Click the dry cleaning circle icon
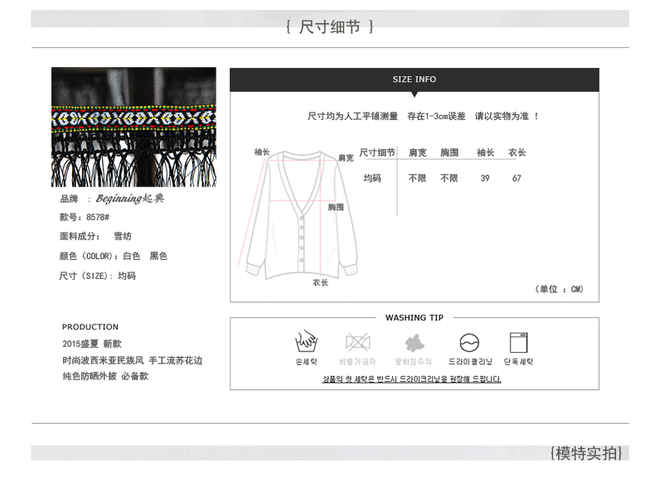Image resolution: width=655 pixels, height=496 pixels. coord(469,343)
